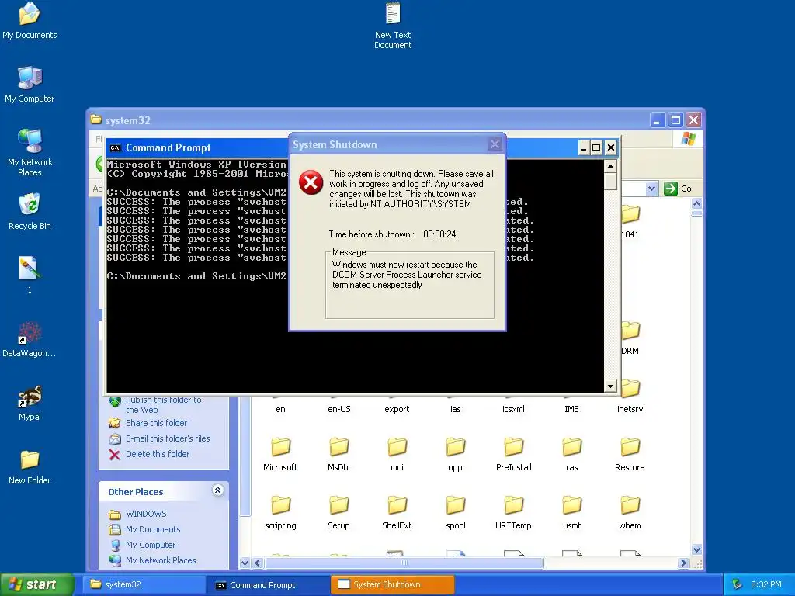The width and height of the screenshot is (795, 596).
Task: Select the inetsrv folder
Action: (630, 397)
